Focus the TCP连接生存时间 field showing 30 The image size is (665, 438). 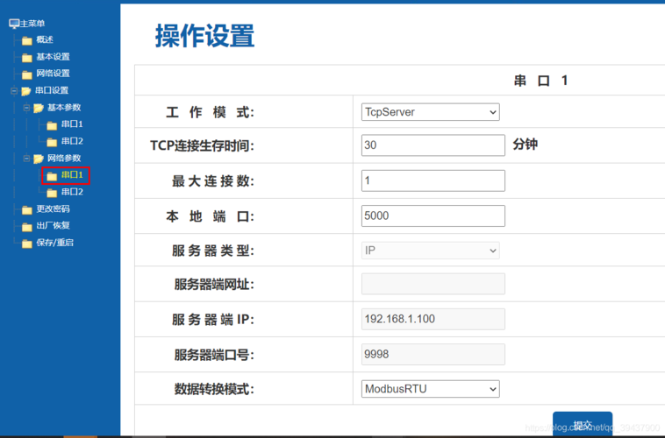433,145
